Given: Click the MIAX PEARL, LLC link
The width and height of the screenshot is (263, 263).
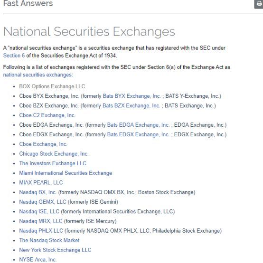Looking at the screenshot, I should (x=41, y=183).
